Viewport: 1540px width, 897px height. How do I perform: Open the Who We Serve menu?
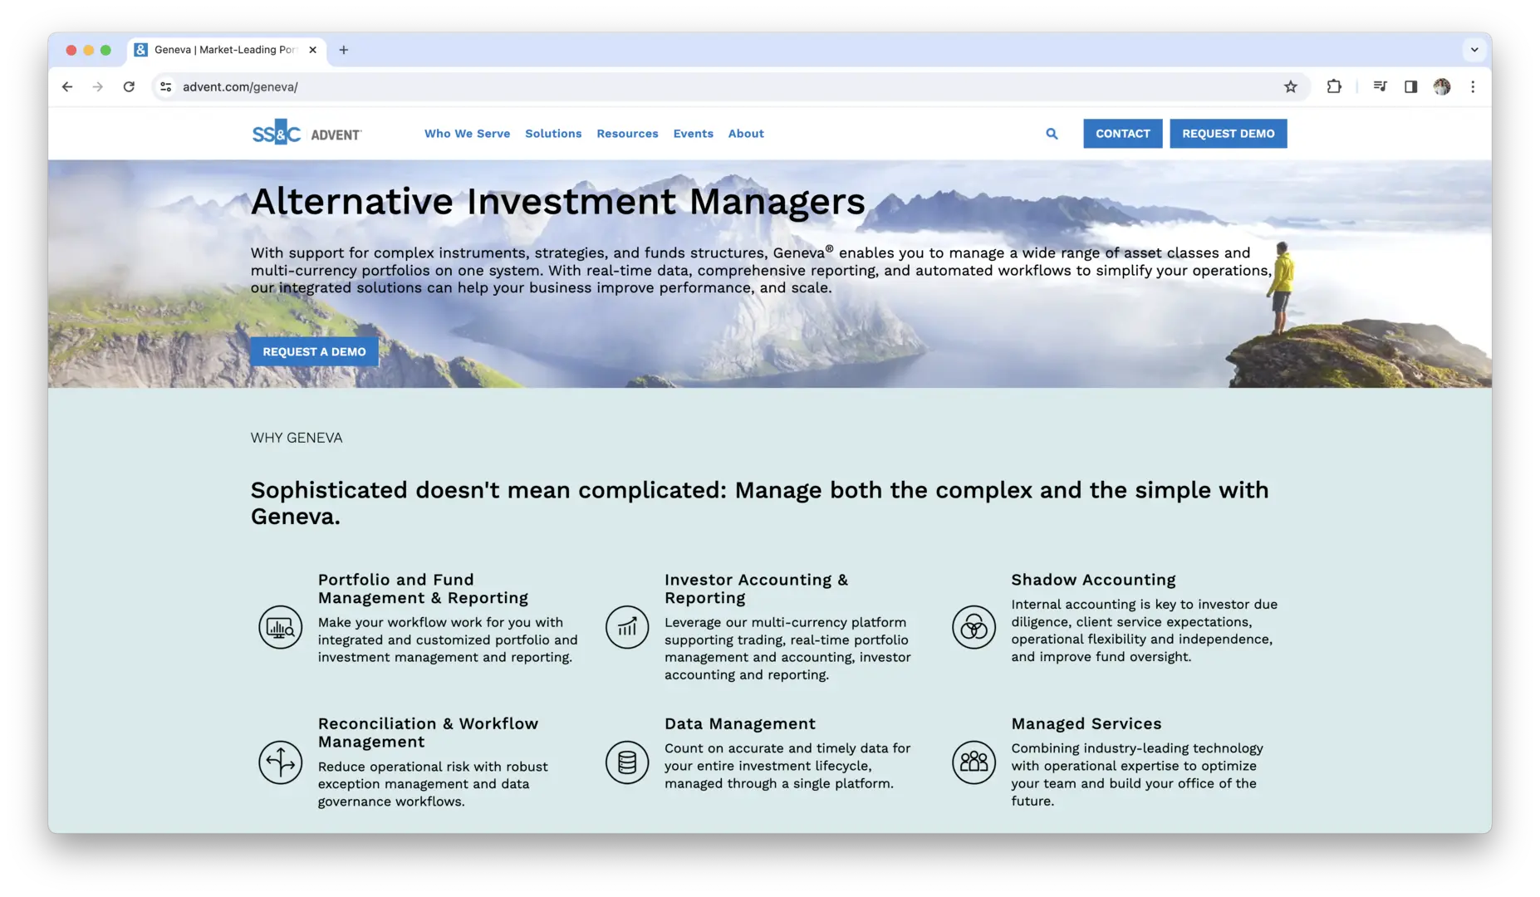tap(467, 134)
